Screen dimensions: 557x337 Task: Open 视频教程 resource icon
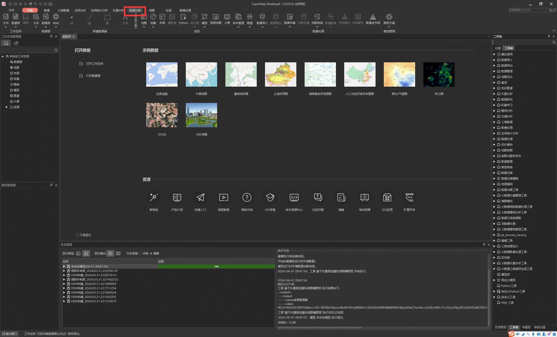pos(224,198)
